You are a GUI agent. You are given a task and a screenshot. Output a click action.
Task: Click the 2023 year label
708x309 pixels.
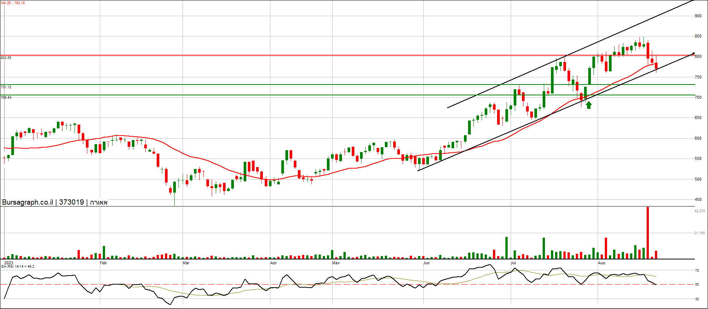point(9,263)
